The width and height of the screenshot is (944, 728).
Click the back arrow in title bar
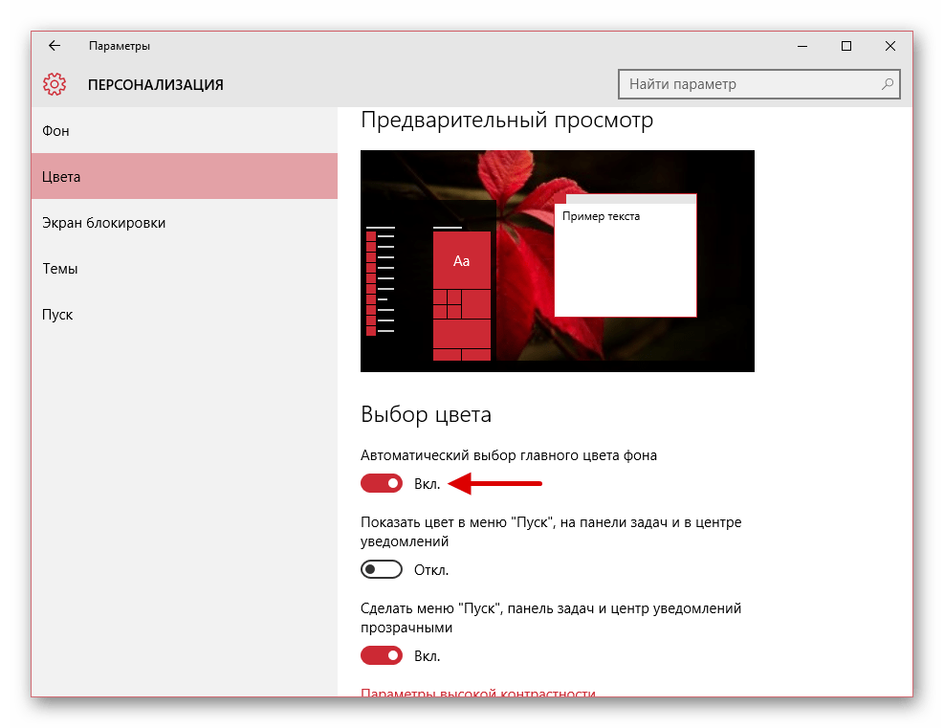point(55,46)
